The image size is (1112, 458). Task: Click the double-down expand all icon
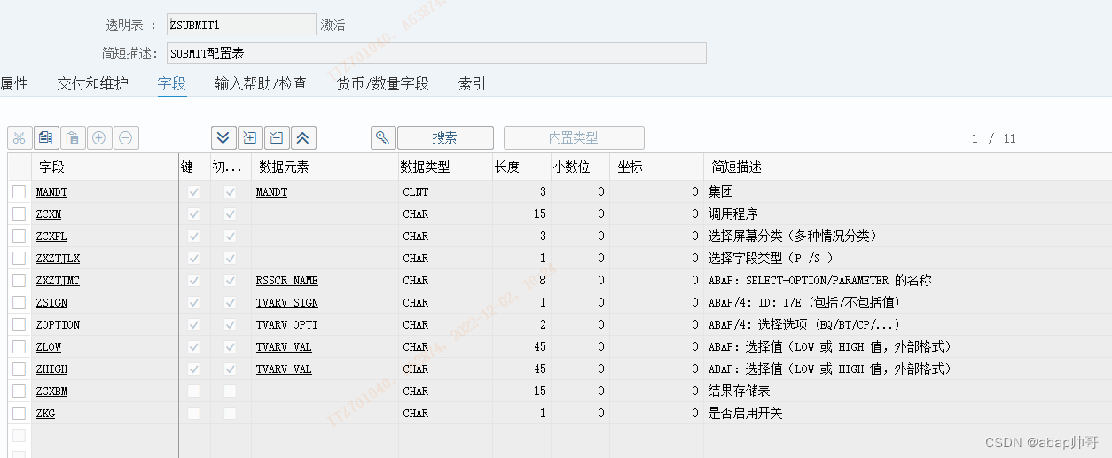[x=223, y=137]
